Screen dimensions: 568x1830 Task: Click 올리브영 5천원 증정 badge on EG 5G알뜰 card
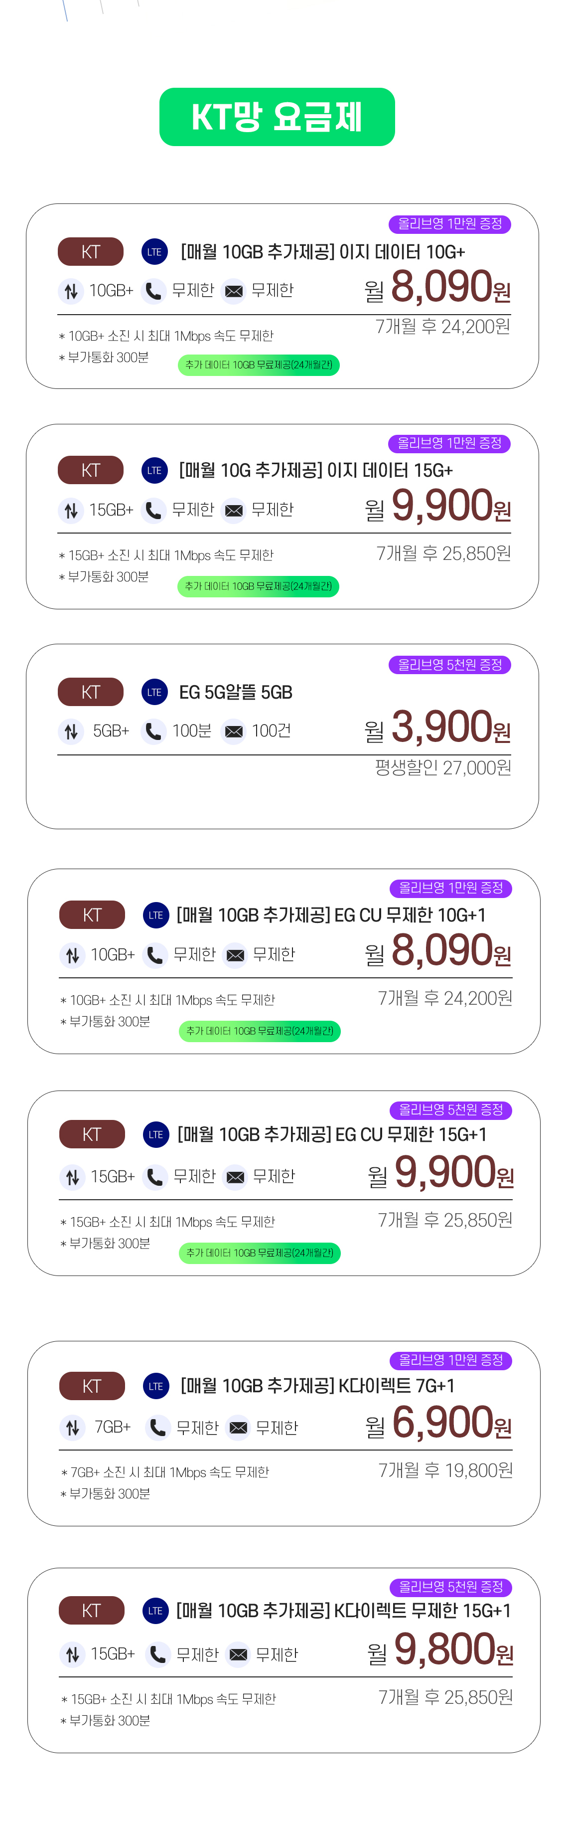coord(450,665)
